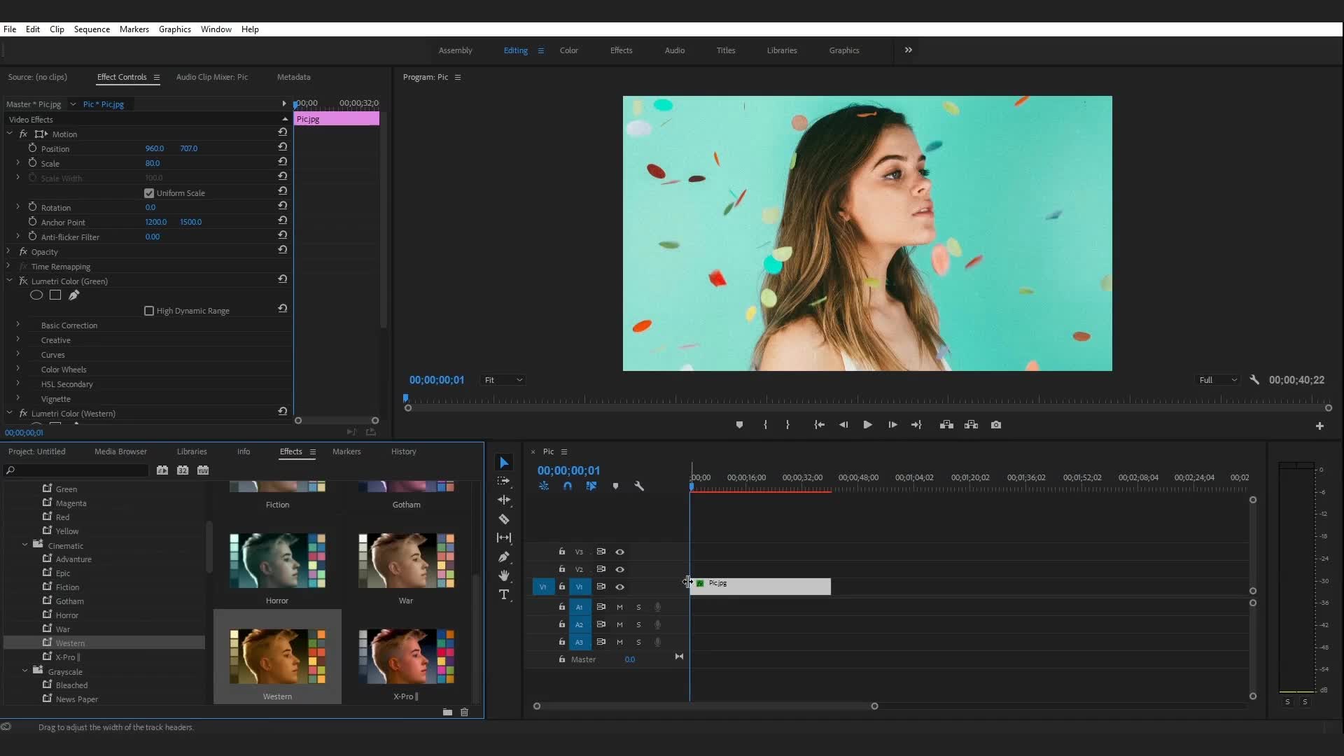
Task: Select the hand tool in timeline toolbar
Action: click(504, 575)
